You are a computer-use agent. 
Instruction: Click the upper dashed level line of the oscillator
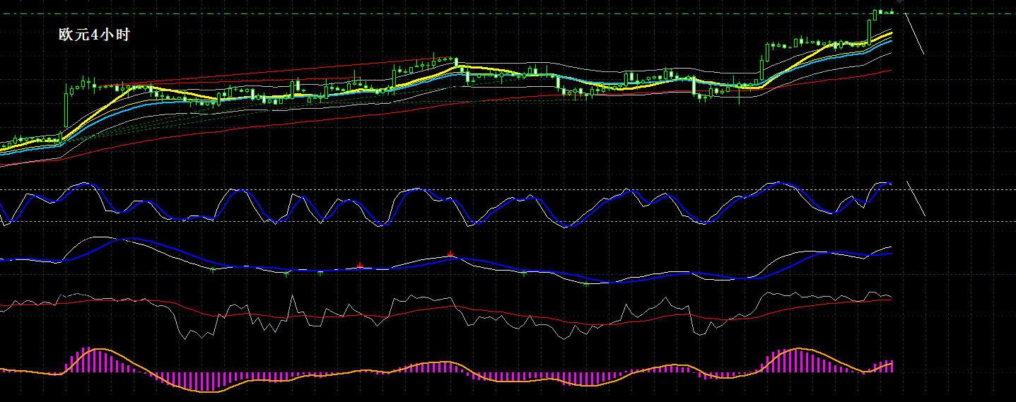point(508,189)
